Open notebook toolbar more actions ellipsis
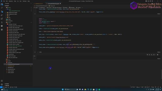The height and width of the screenshot is (91, 162). click(82, 8)
